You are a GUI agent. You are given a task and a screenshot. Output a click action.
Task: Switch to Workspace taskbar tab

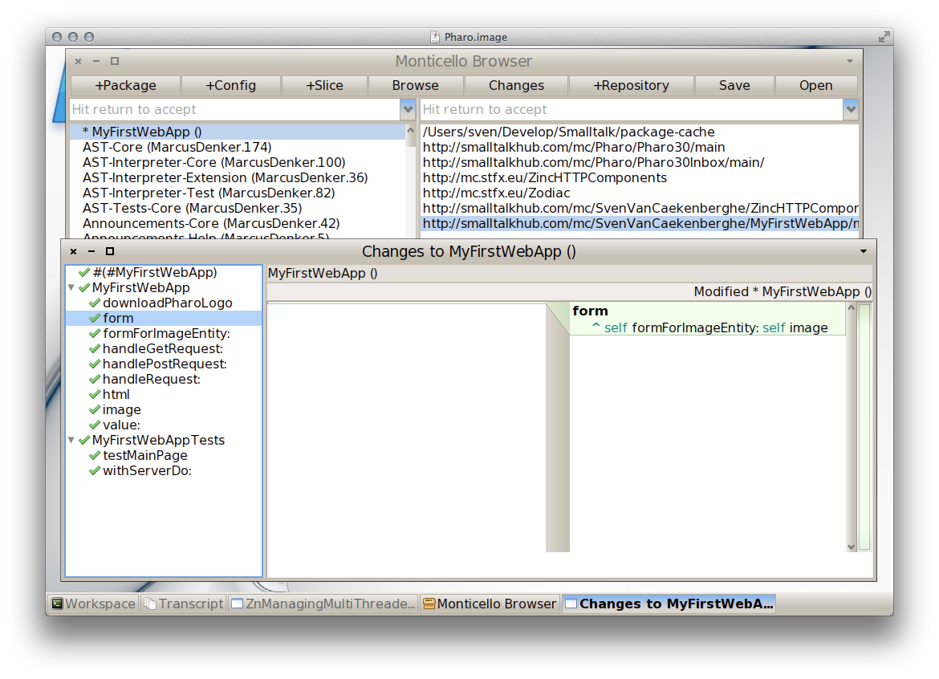click(93, 604)
